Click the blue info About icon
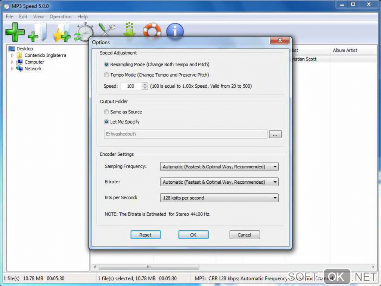 pyautogui.click(x=175, y=30)
